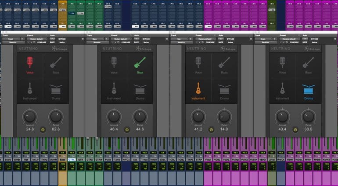This screenshot has width=338, height=186.
Task: Select the HrVCA track name near Tamb
Action: pos(126,160)
